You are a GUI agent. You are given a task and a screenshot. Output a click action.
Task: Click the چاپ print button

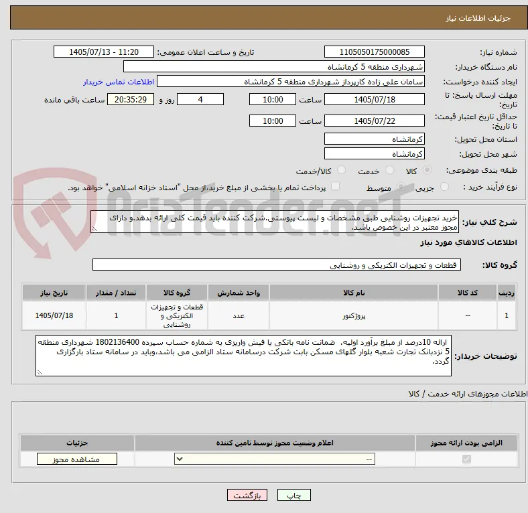click(294, 496)
